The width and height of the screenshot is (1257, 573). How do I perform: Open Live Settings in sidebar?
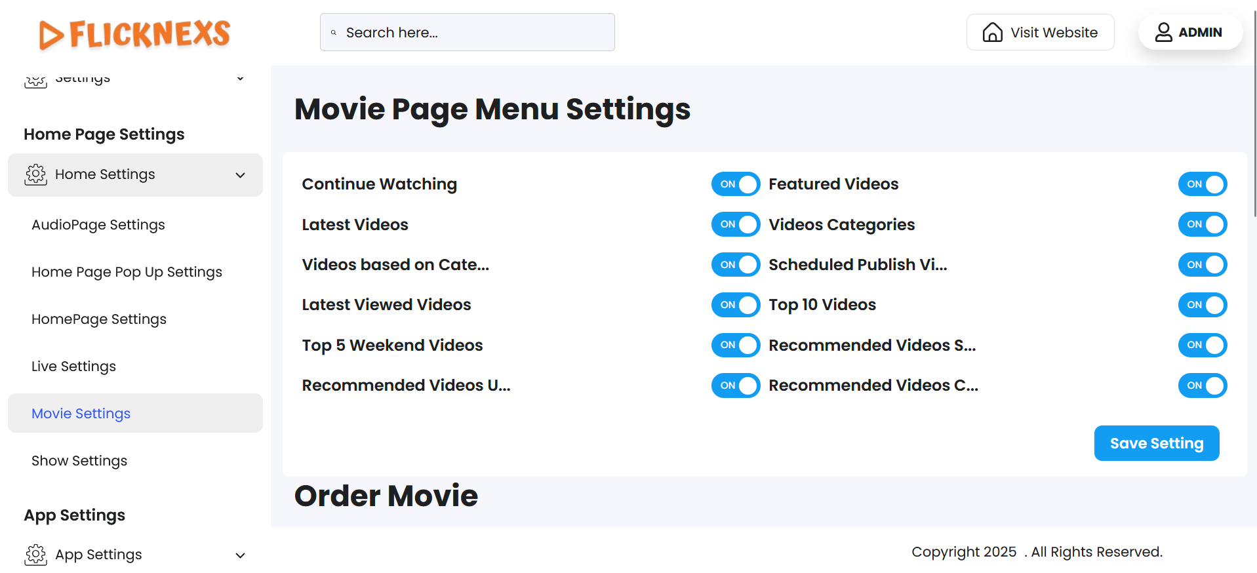pyautogui.click(x=73, y=366)
